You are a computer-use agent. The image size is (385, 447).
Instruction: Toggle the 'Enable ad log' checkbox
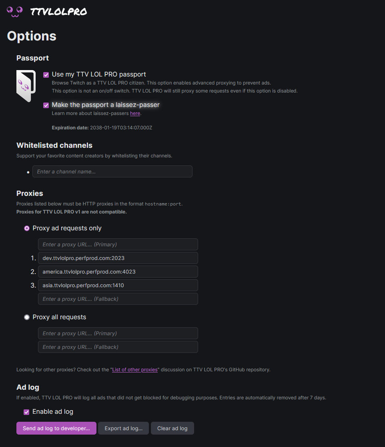[26, 412]
